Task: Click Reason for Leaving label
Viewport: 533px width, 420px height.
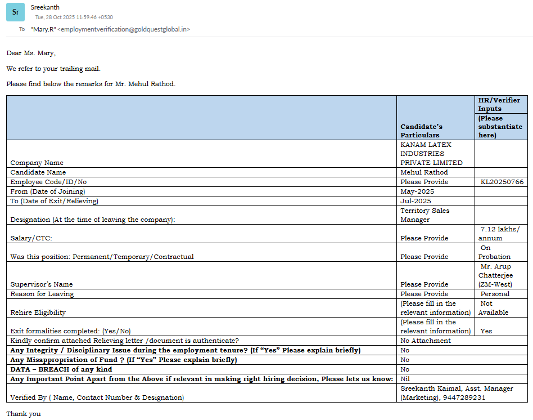Action: [42, 294]
